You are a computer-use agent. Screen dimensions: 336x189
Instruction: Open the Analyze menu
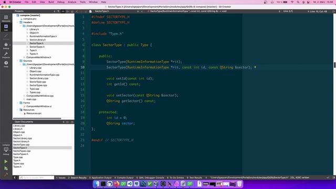pyautogui.click(x=72, y=2)
